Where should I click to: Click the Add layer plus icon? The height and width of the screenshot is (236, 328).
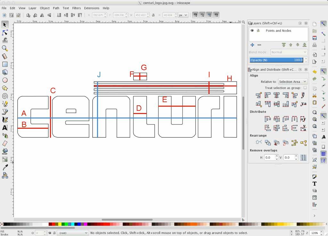click(x=252, y=45)
